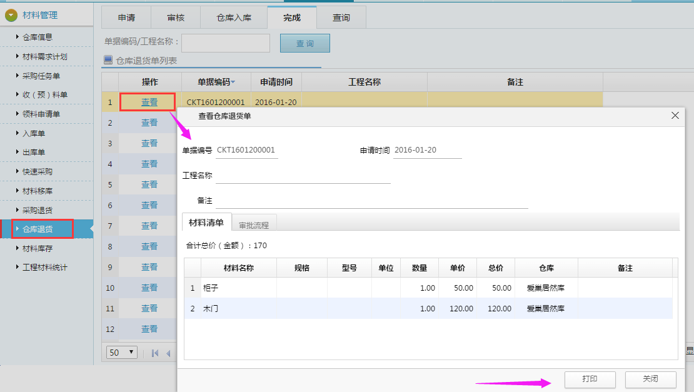Select 仓库退货 in the left menu

coord(38,229)
